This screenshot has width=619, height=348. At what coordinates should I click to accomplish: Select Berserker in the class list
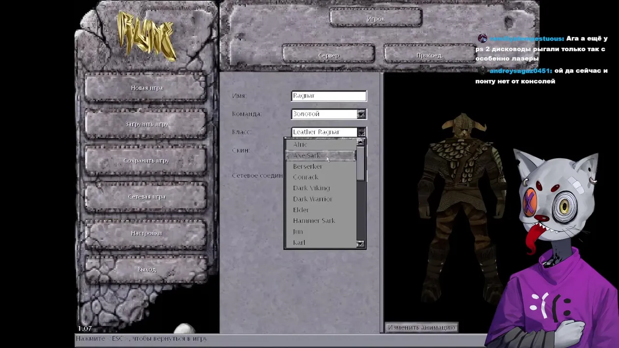(x=321, y=166)
